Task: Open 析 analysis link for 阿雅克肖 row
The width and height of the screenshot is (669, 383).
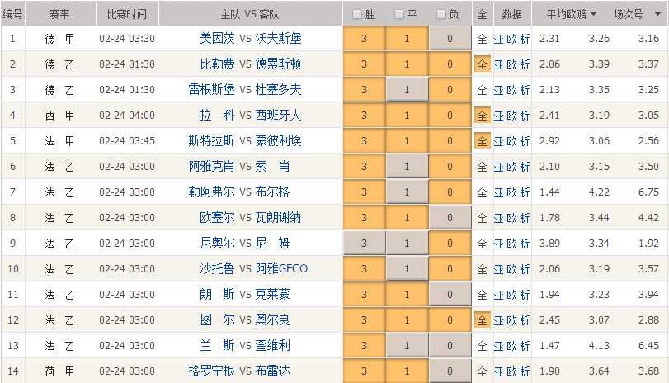Action: (x=525, y=167)
